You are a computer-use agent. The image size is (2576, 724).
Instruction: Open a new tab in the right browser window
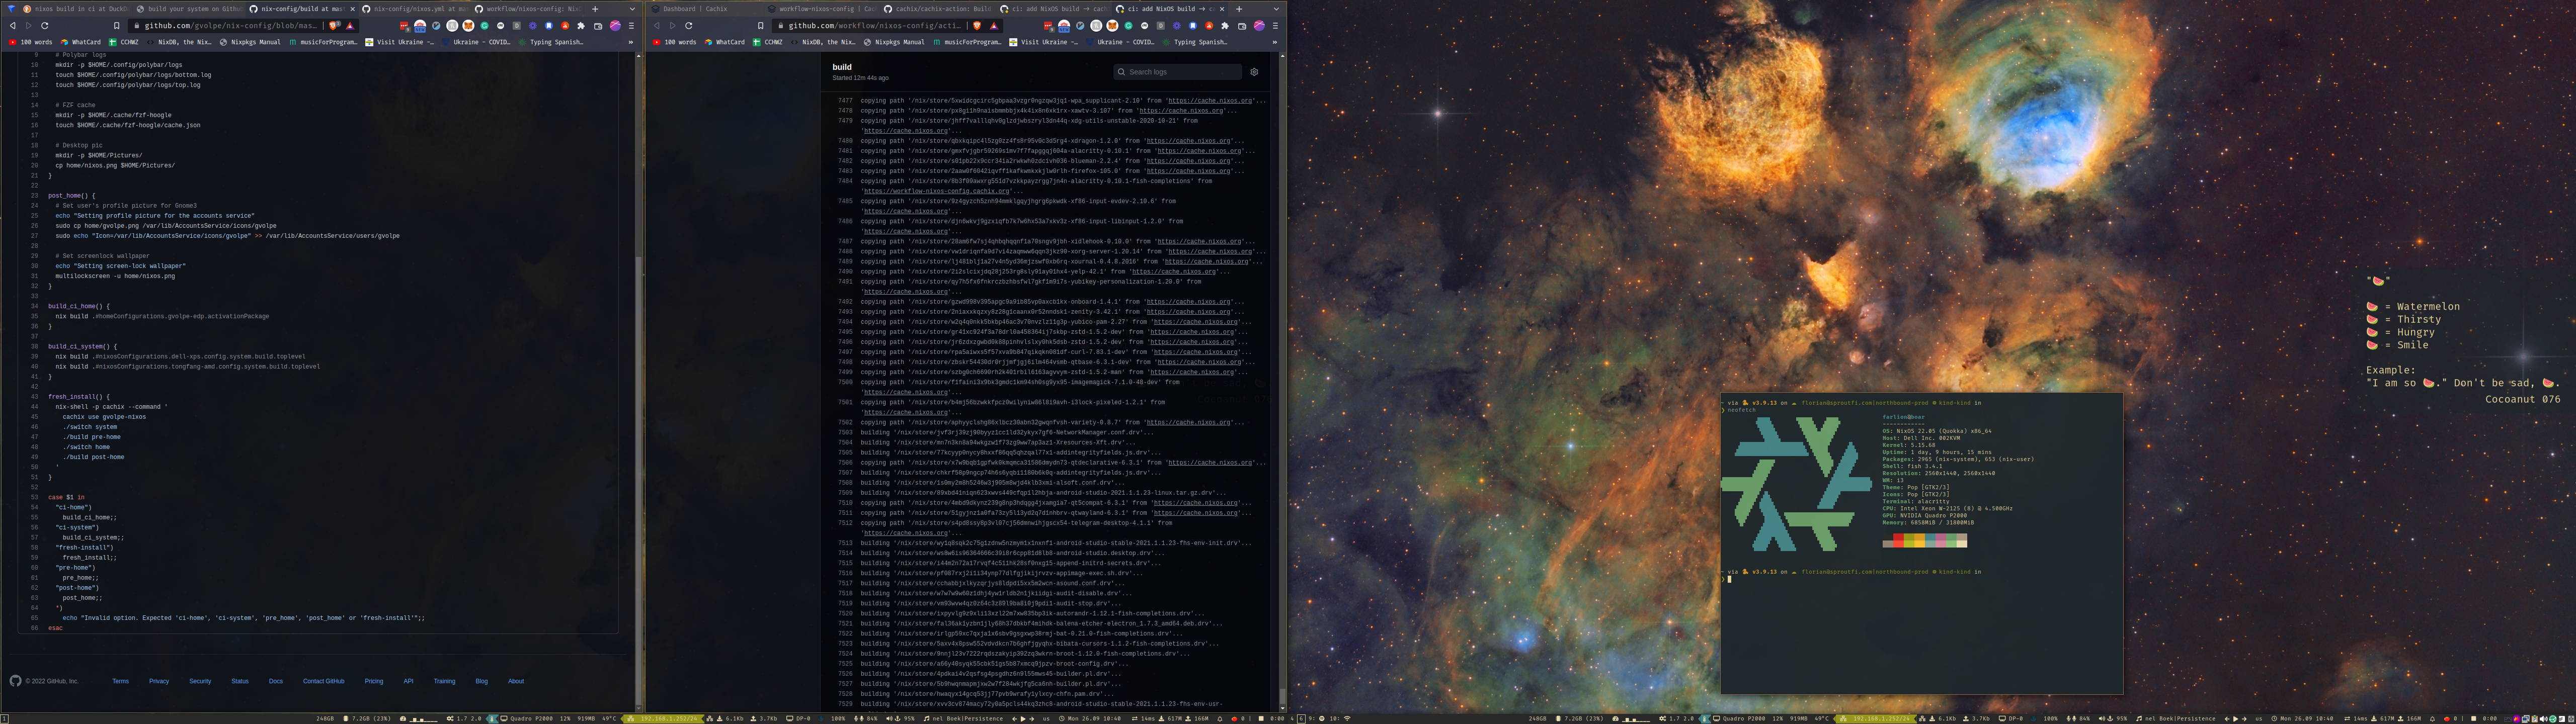point(1239,9)
